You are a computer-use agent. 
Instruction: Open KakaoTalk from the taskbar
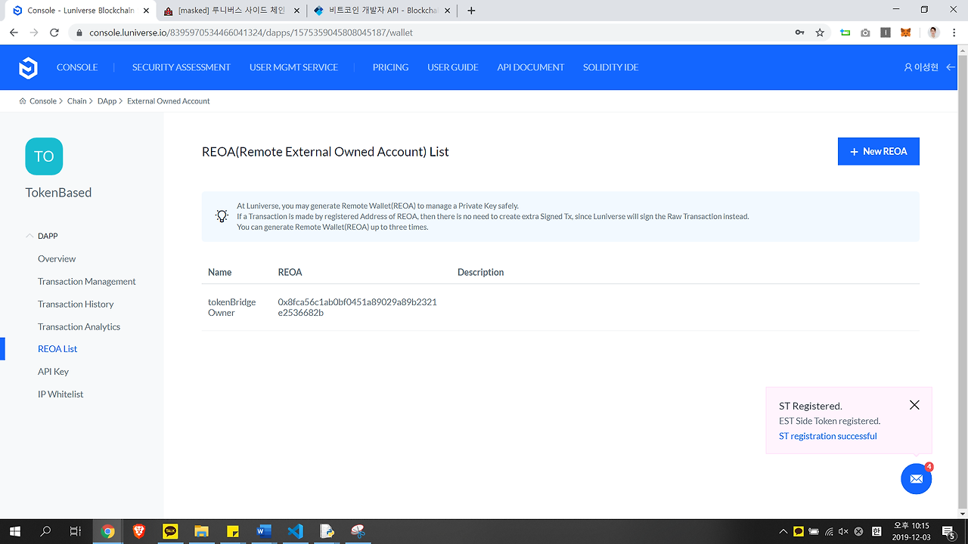[x=170, y=532]
